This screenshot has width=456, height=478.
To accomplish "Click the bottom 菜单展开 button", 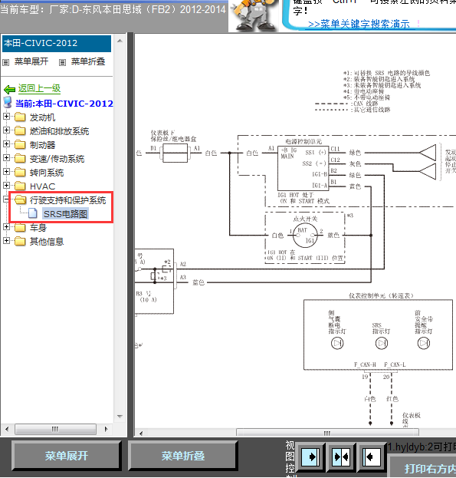I will (66, 456).
